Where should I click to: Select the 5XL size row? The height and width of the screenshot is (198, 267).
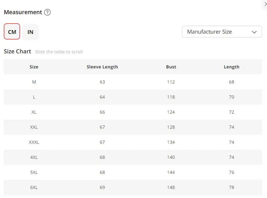(133, 172)
